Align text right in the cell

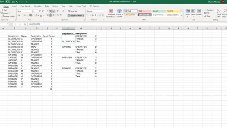(54, 15)
